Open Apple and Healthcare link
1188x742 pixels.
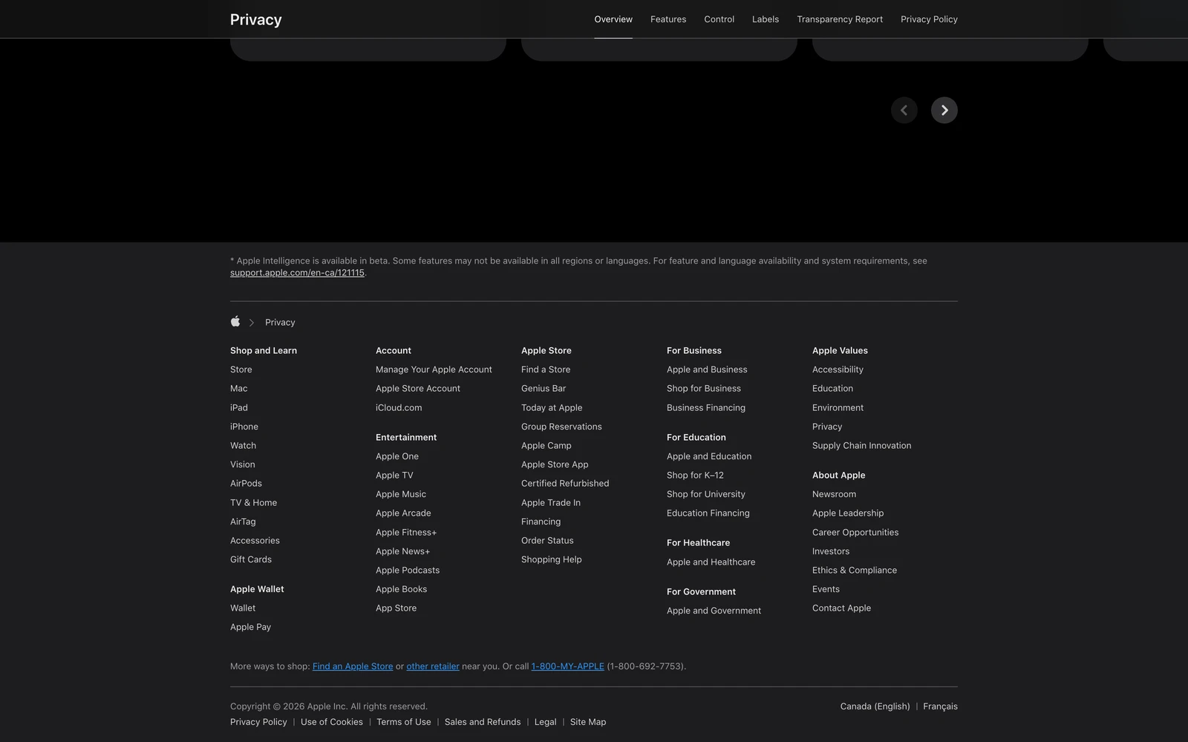tap(711, 562)
